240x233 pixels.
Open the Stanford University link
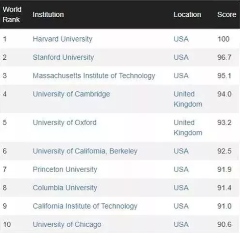pyautogui.click(x=63, y=57)
